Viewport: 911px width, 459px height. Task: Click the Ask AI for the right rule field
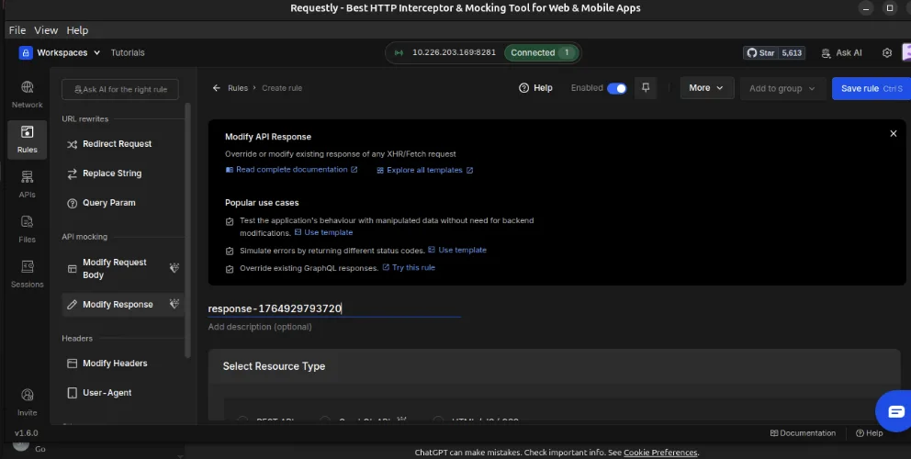tap(120, 89)
